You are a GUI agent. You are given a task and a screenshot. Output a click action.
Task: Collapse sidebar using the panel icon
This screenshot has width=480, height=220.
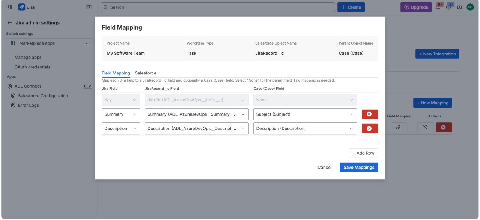(89, 7)
